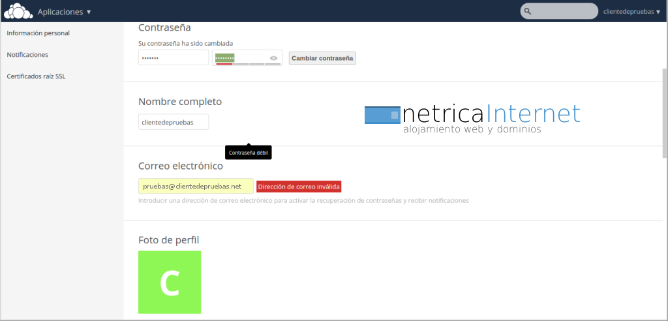The width and height of the screenshot is (668, 321).
Task: Click the magnifier icon in search box
Action: click(528, 11)
